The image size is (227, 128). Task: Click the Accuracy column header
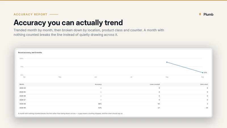(98, 84)
